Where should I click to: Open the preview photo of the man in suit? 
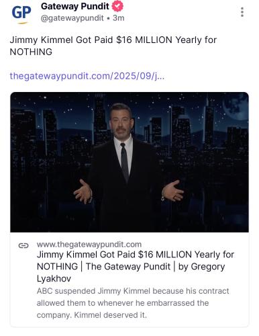(129, 162)
